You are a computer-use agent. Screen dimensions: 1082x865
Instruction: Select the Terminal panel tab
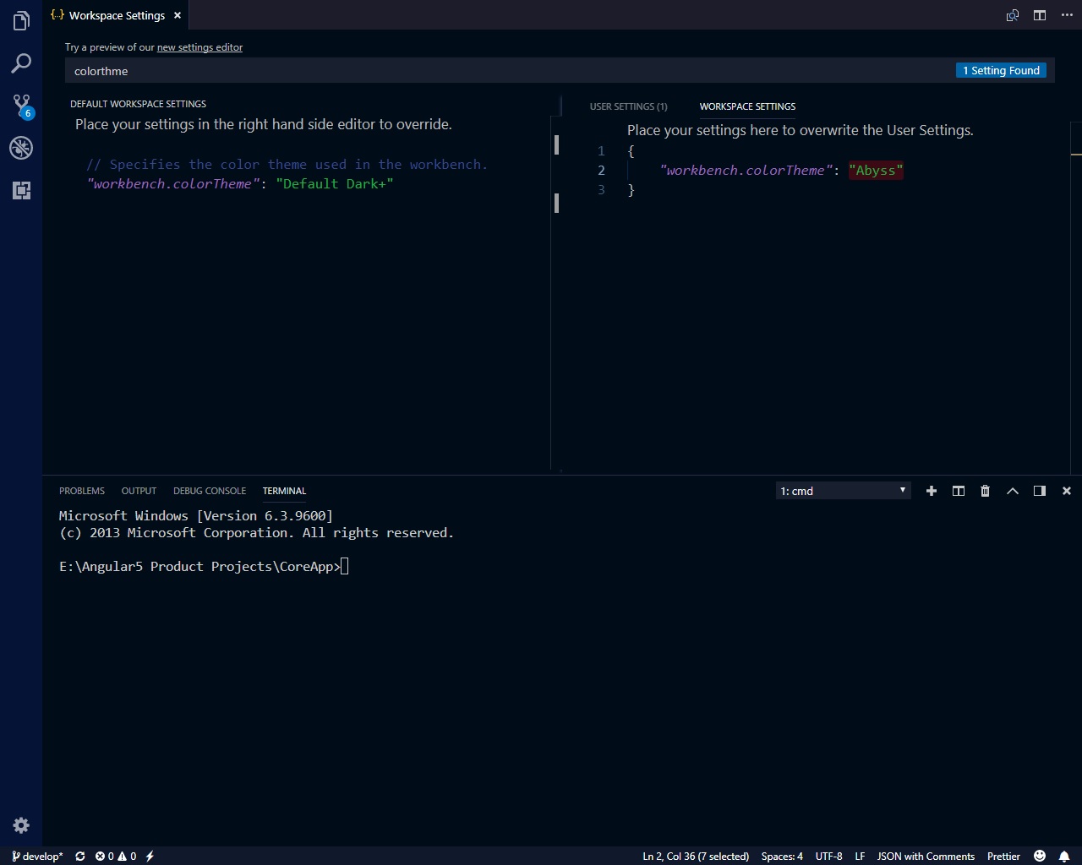pos(284,491)
